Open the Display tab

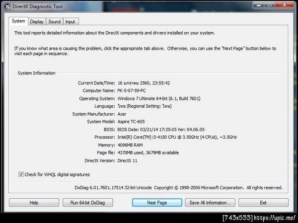pos(37,22)
